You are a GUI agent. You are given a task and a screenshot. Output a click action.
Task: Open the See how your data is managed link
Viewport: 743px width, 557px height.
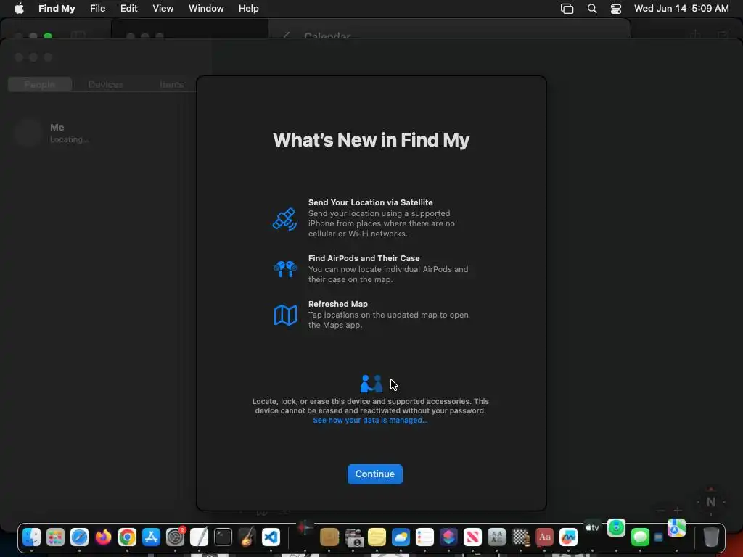pyautogui.click(x=370, y=421)
